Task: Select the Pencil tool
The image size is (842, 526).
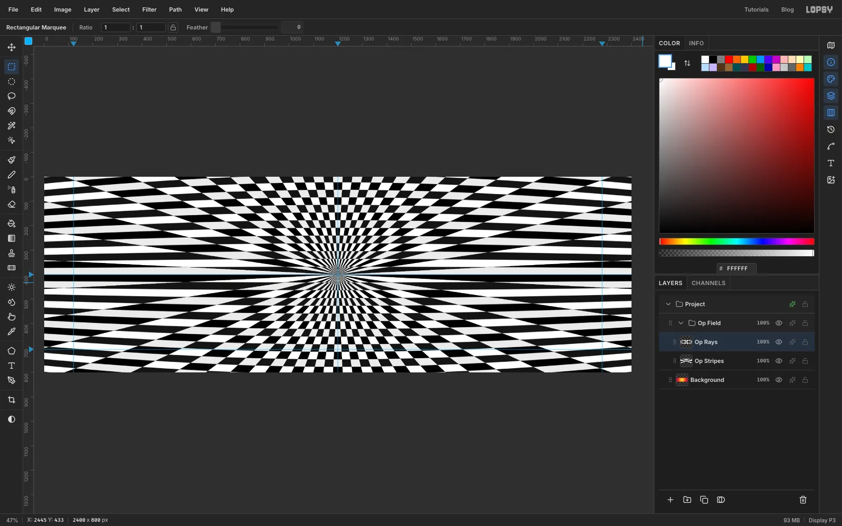Action: point(12,175)
